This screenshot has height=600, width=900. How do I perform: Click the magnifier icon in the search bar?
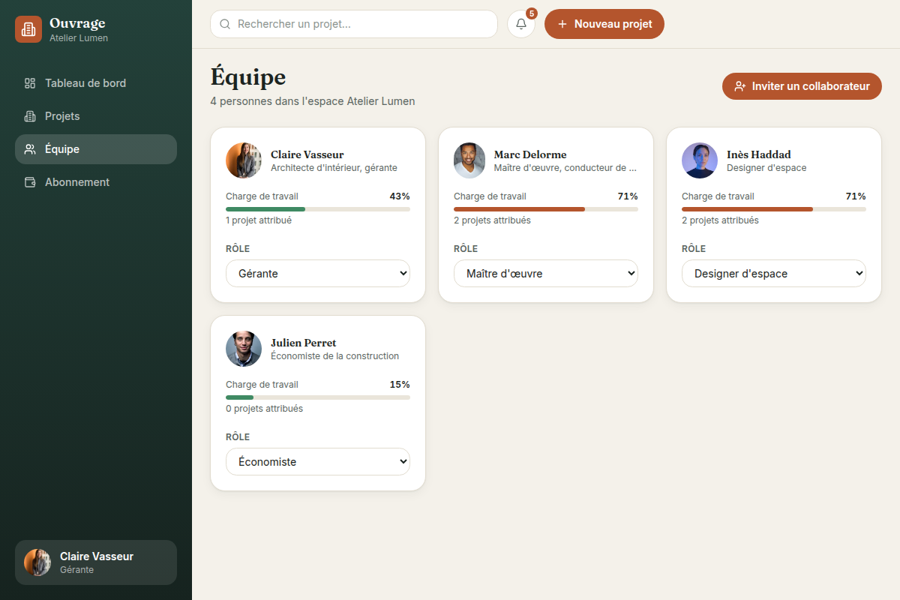tap(225, 24)
